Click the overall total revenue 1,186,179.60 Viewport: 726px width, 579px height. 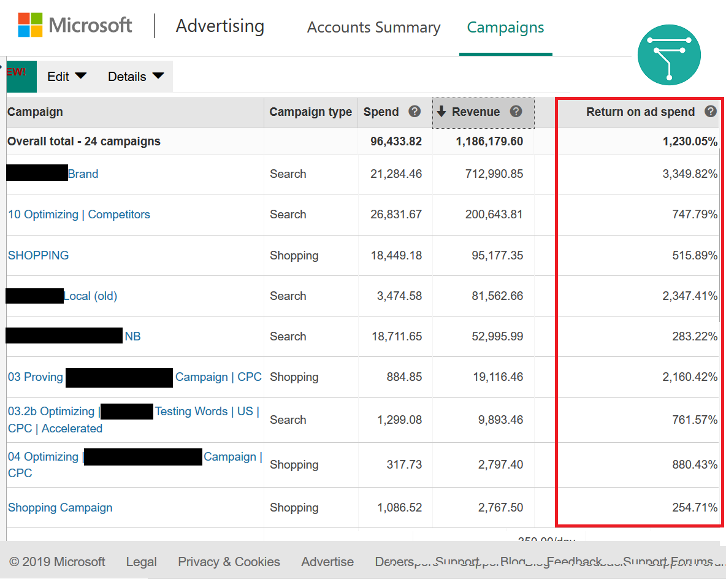click(489, 141)
